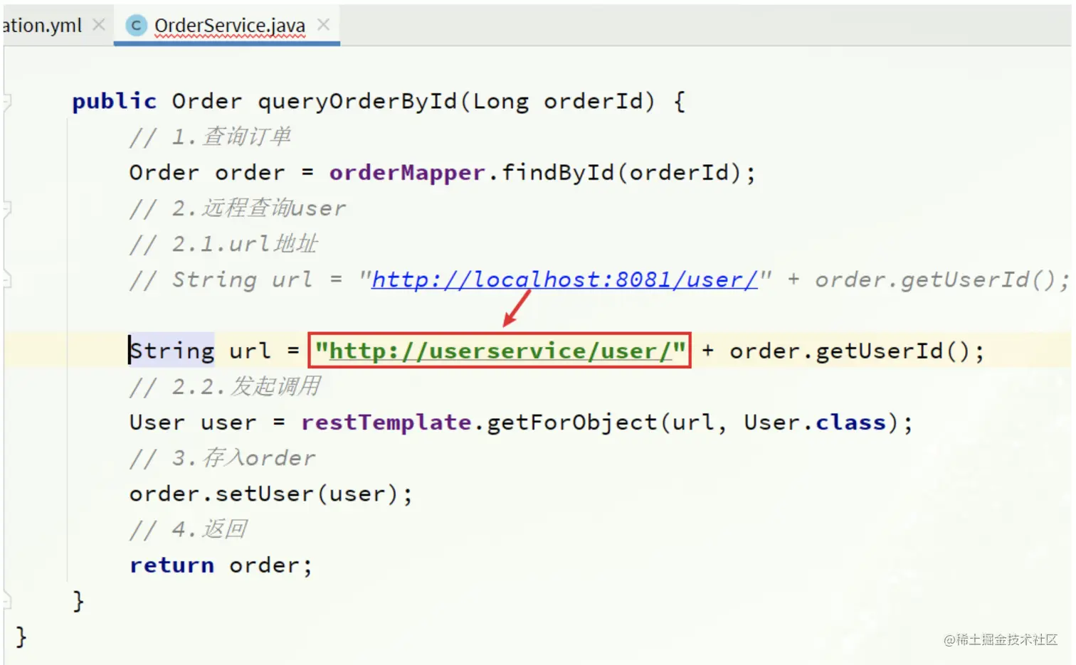Click restTemplate in the getForObject line
Image resolution: width=1076 pixels, height=665 pixels.
point(386,422)
